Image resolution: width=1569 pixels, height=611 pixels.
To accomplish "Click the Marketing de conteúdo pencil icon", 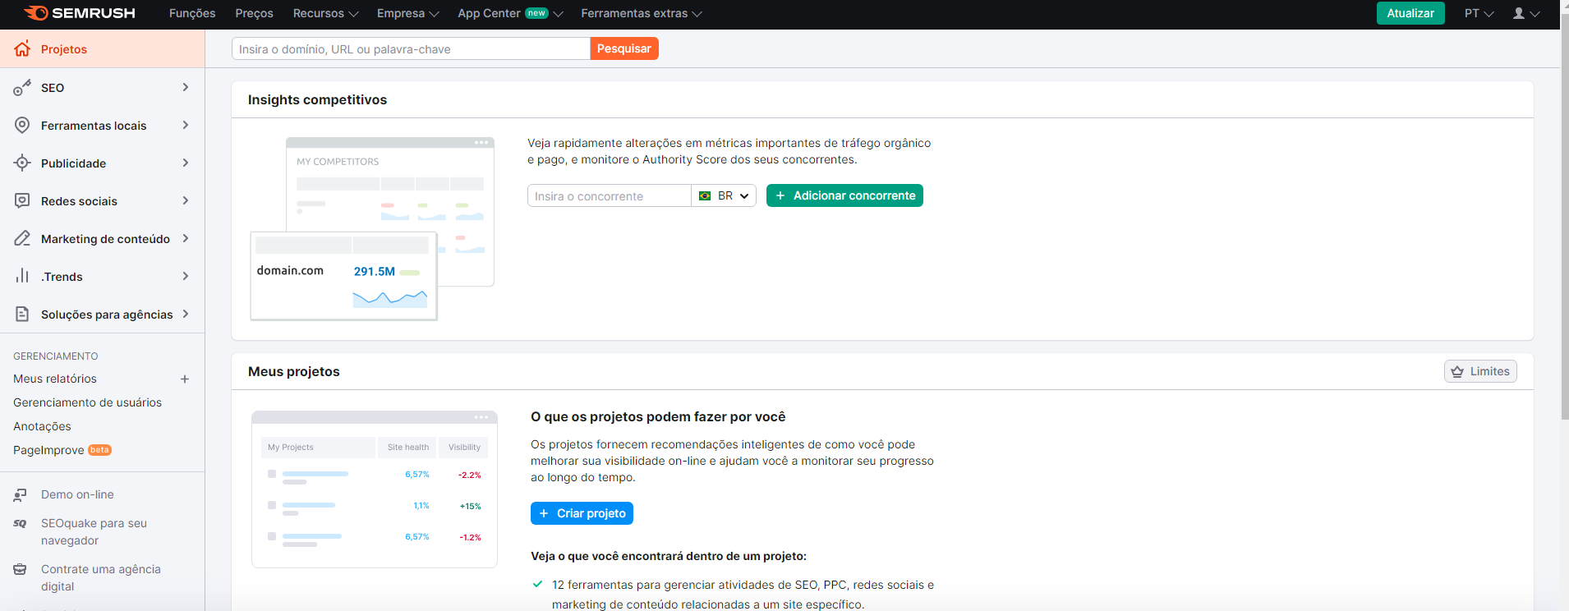I will [22, 239].
